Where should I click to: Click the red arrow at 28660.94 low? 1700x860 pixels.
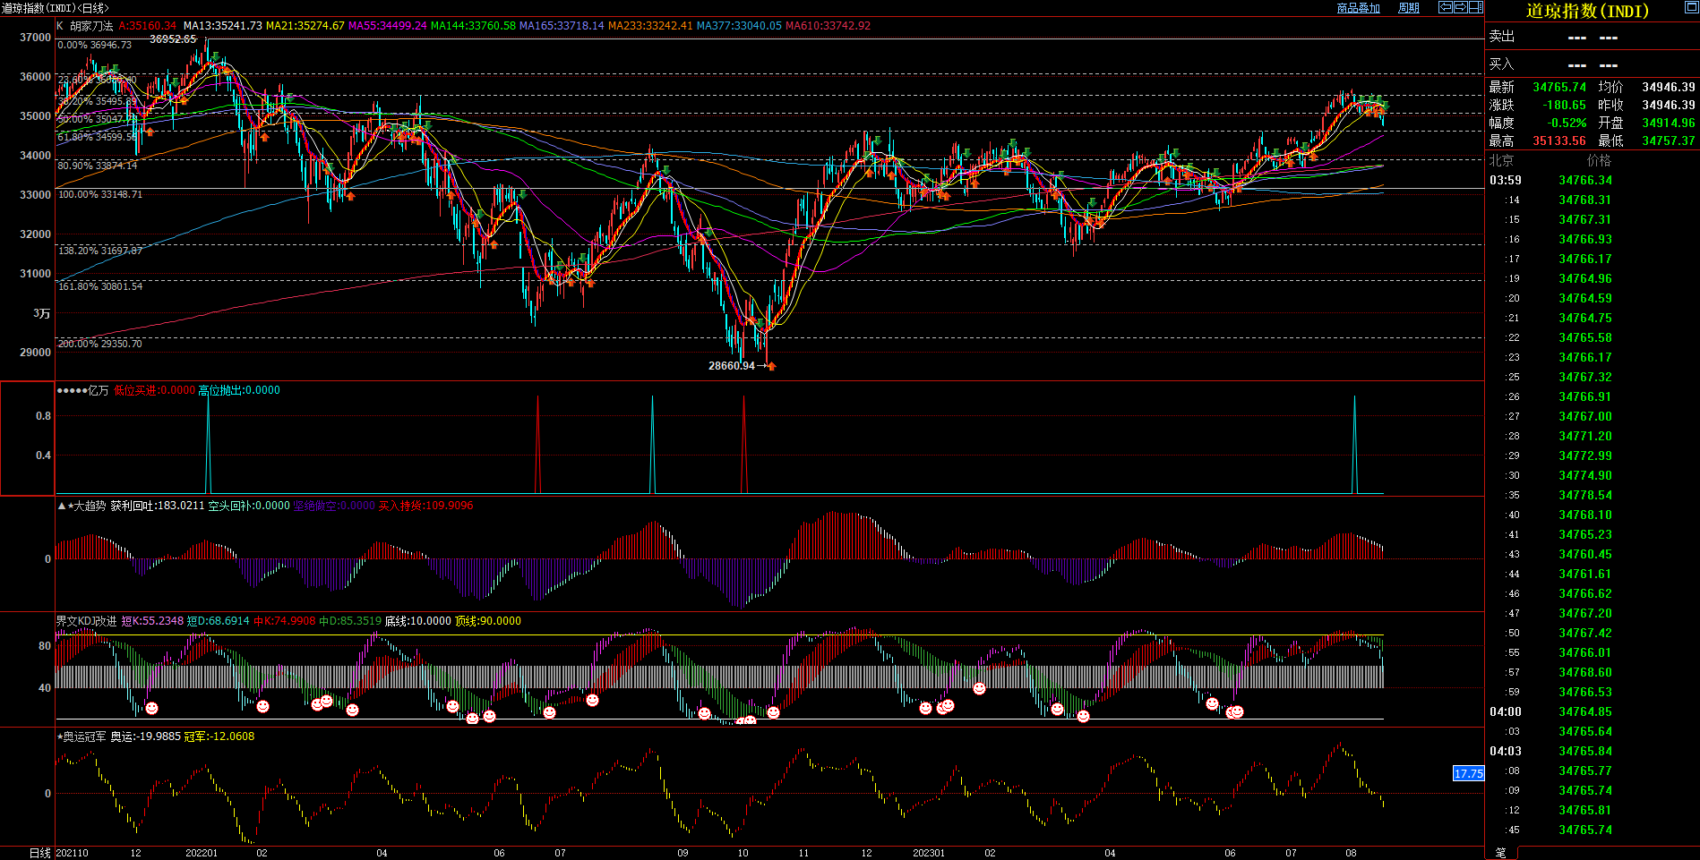click(770, 366)
